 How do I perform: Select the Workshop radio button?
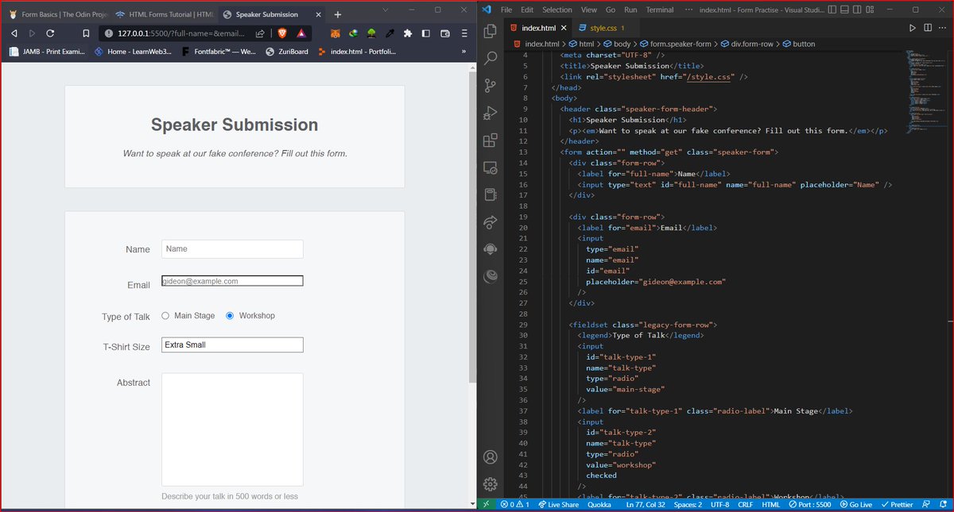(230, 315)
